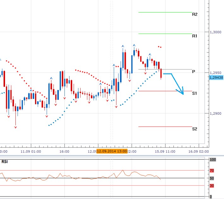Click the P pivot point label
The width and height of the screenshot is (224, 199).
click(194, 72)
